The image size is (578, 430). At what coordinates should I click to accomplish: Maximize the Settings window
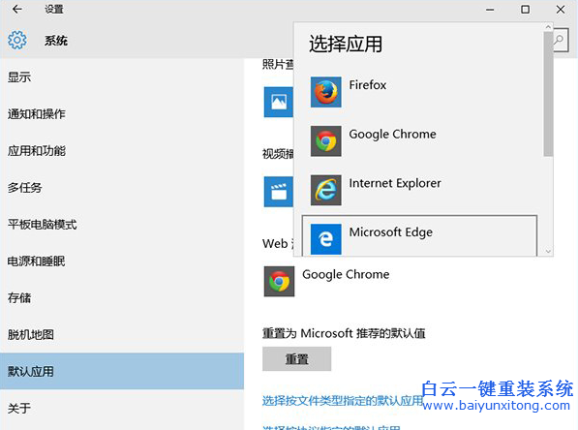click(526, 10)
